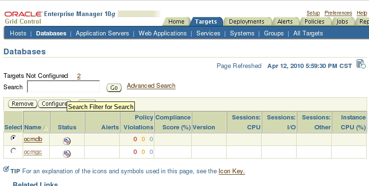Click the Targets Not Configured count 2
The image size is (369, 186).
(x=79, y=76)
